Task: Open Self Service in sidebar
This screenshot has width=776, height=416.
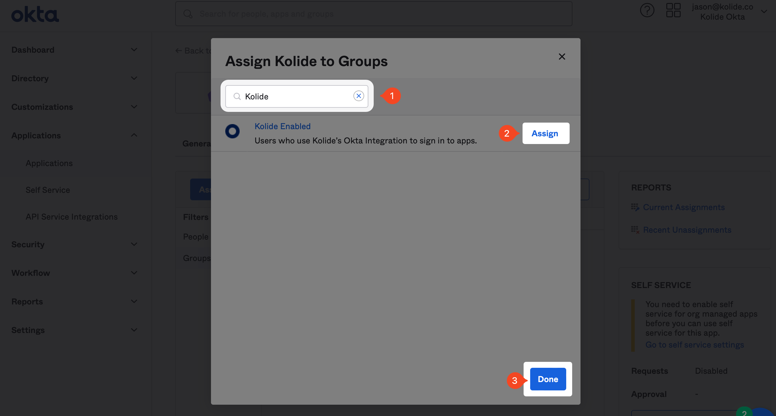Action: (48, 190)
